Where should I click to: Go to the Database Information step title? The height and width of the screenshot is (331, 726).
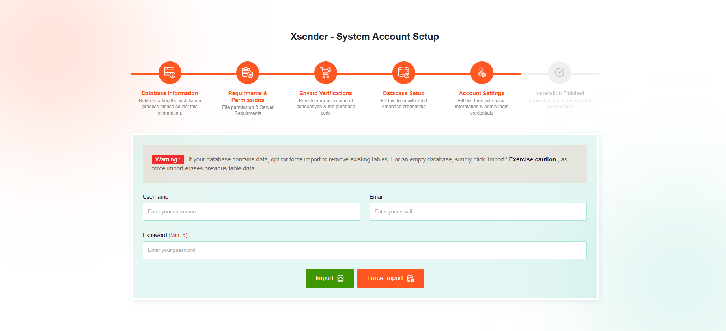click(x=170, y=93)
